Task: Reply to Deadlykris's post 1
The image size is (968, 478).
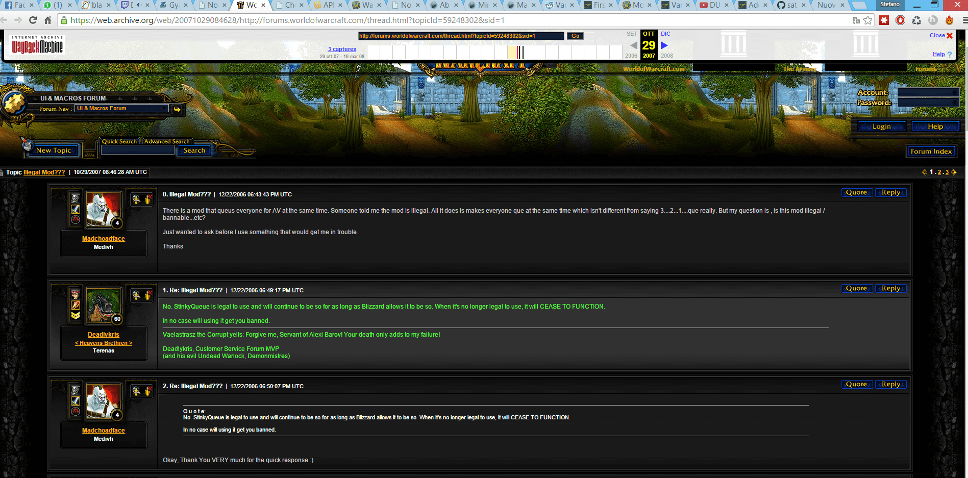Action: [x=891, y=288]
